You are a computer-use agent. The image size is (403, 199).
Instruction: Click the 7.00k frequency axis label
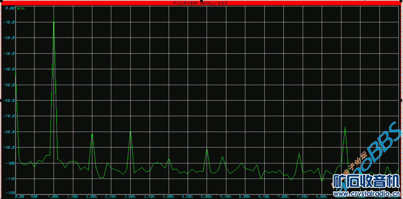pos(283,196)
